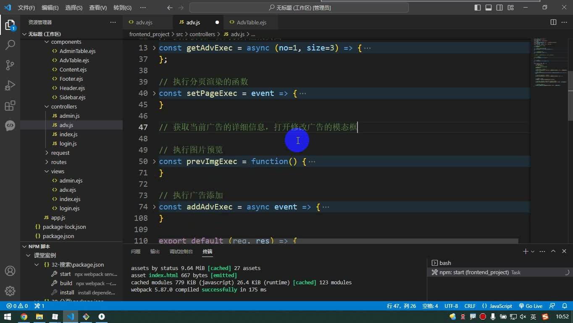The width and height of the screenshot is (573, 323).
Task: Click the CRLF end-of-line selector
Action: 470,306
